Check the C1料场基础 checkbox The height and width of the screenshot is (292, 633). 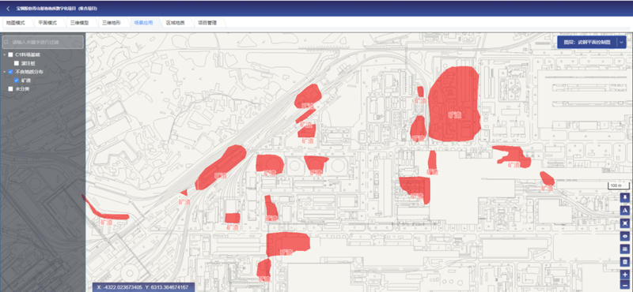[x=10, y=54]
